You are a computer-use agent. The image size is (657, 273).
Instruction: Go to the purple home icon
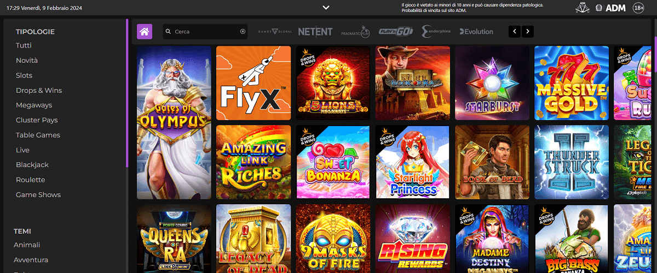pos(145,32)
